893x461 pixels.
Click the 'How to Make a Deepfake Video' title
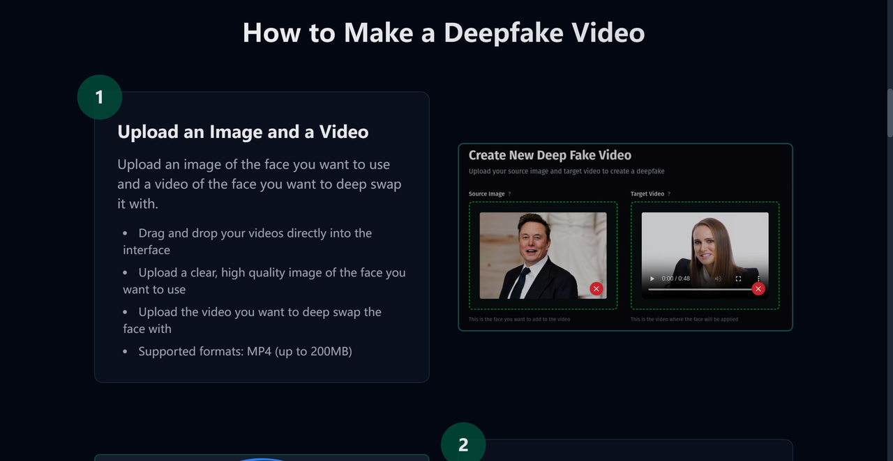[x=444, y=33]
